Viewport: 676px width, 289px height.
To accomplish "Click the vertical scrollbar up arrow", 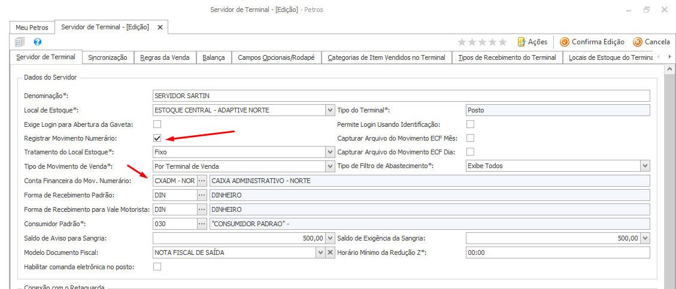I will click(x=669, y=68).
